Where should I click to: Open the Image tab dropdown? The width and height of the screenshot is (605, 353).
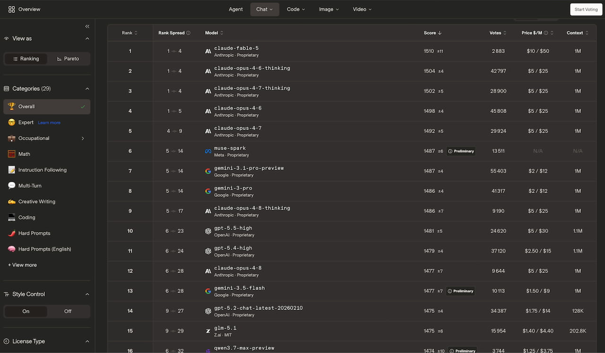coord(329,9)
